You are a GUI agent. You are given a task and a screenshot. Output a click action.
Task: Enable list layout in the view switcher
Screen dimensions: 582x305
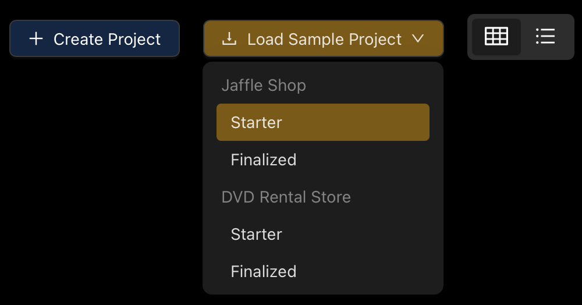point(545,37)
